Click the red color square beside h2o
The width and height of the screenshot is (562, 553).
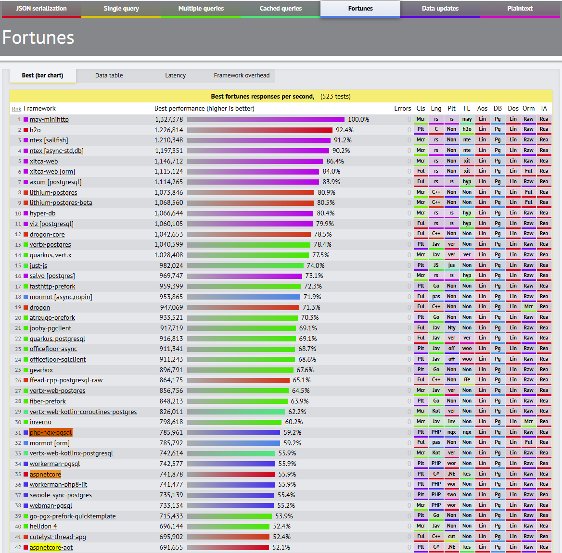26,130
